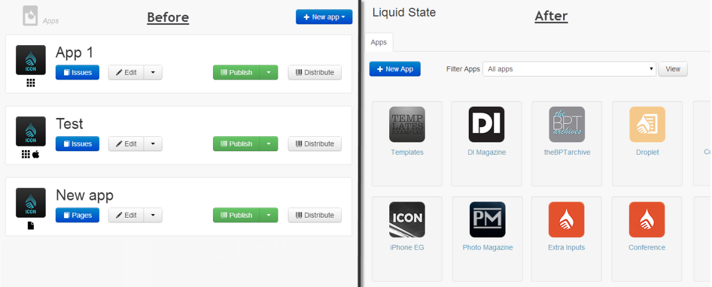712x287 pixels.
Task: Click Distribute for the Test app
Action: click(315, 143)
